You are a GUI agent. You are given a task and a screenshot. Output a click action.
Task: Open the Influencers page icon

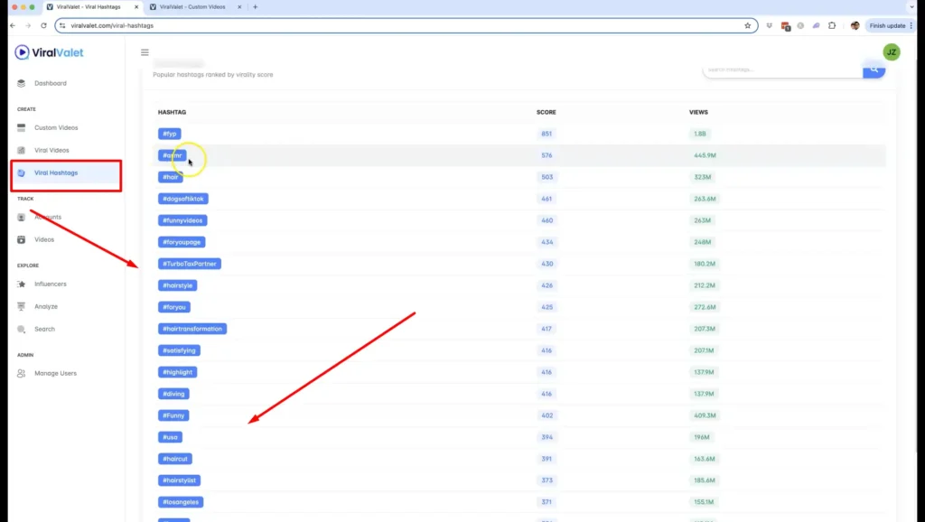(x=22, y=284)
